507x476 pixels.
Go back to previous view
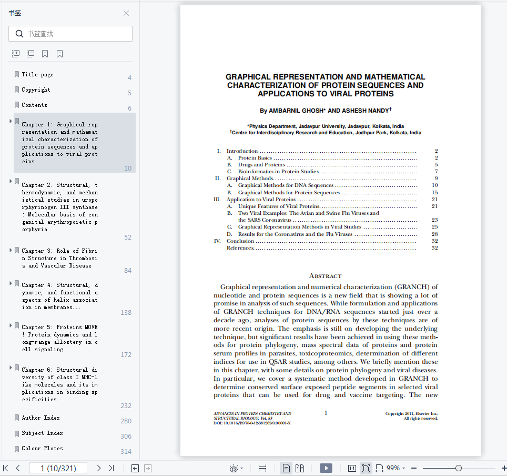(x=135, y=468)
